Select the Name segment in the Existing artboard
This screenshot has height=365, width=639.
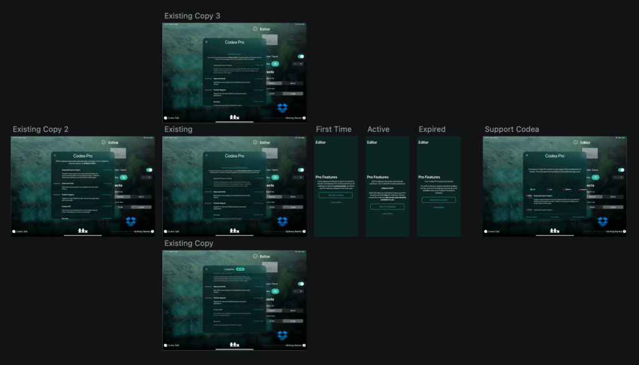point(293,197)
